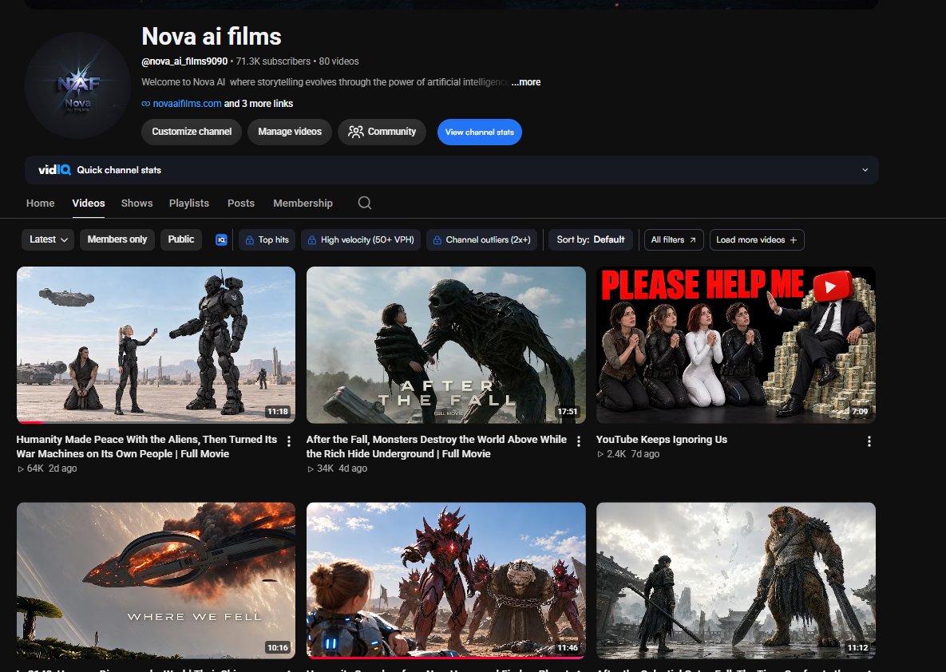The image size is (946, 672).
Task: Click the people icon on Community button
Action: pyautogui.click(x=355, y=132)
